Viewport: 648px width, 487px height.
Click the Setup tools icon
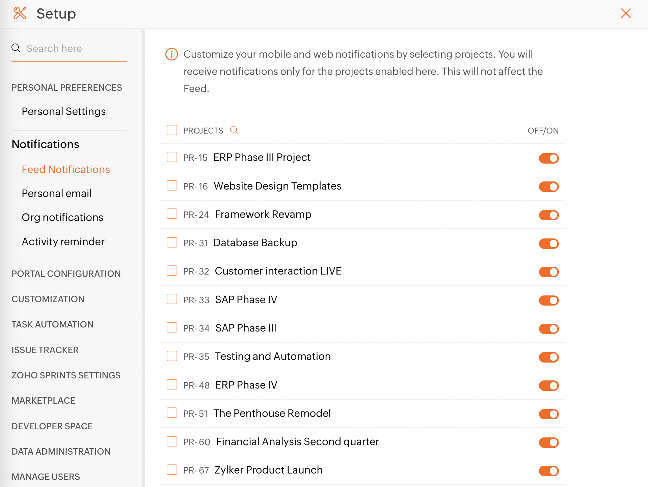coord(20,13)
